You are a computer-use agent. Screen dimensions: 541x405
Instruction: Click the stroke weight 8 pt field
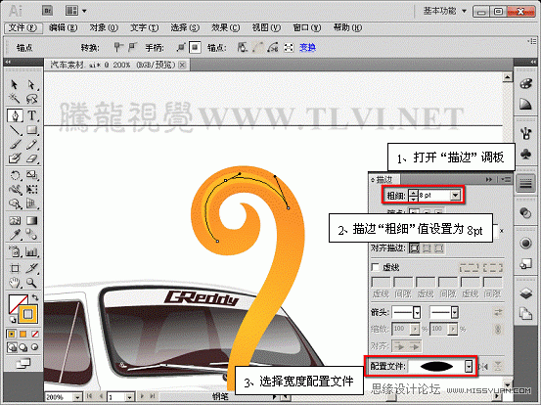(x=434, y=196)
